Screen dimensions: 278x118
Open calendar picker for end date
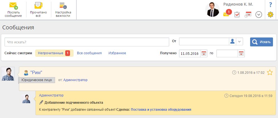click(241, 53)
